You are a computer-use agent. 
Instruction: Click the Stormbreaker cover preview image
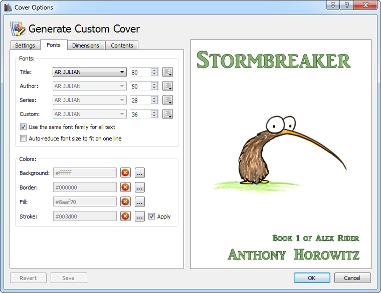click(x=281, y=154)
